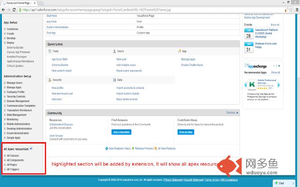Open the Chrome menu icon
Image resolution: width=300 pixels, height=187 pixels.
[297, 10]
